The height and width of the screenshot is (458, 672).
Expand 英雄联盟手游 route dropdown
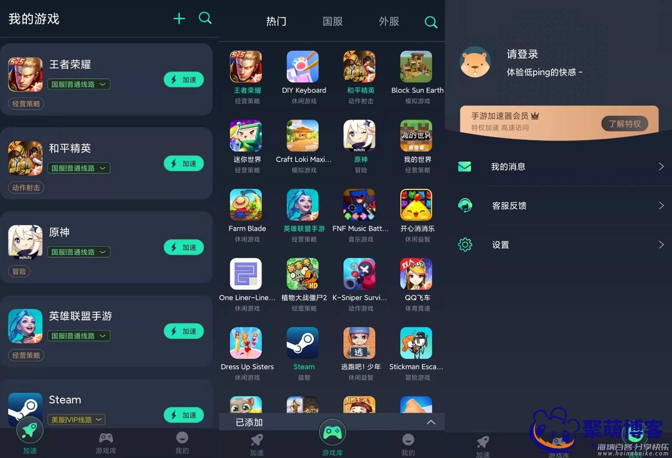coord(79,336)
